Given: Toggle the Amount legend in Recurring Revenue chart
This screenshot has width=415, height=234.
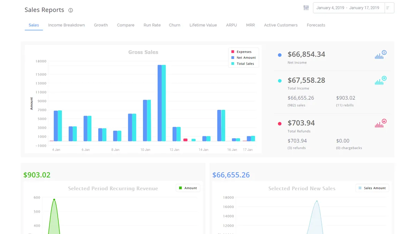Looking at the screenshot, I should pyautogui.click(x=188, y=188).
